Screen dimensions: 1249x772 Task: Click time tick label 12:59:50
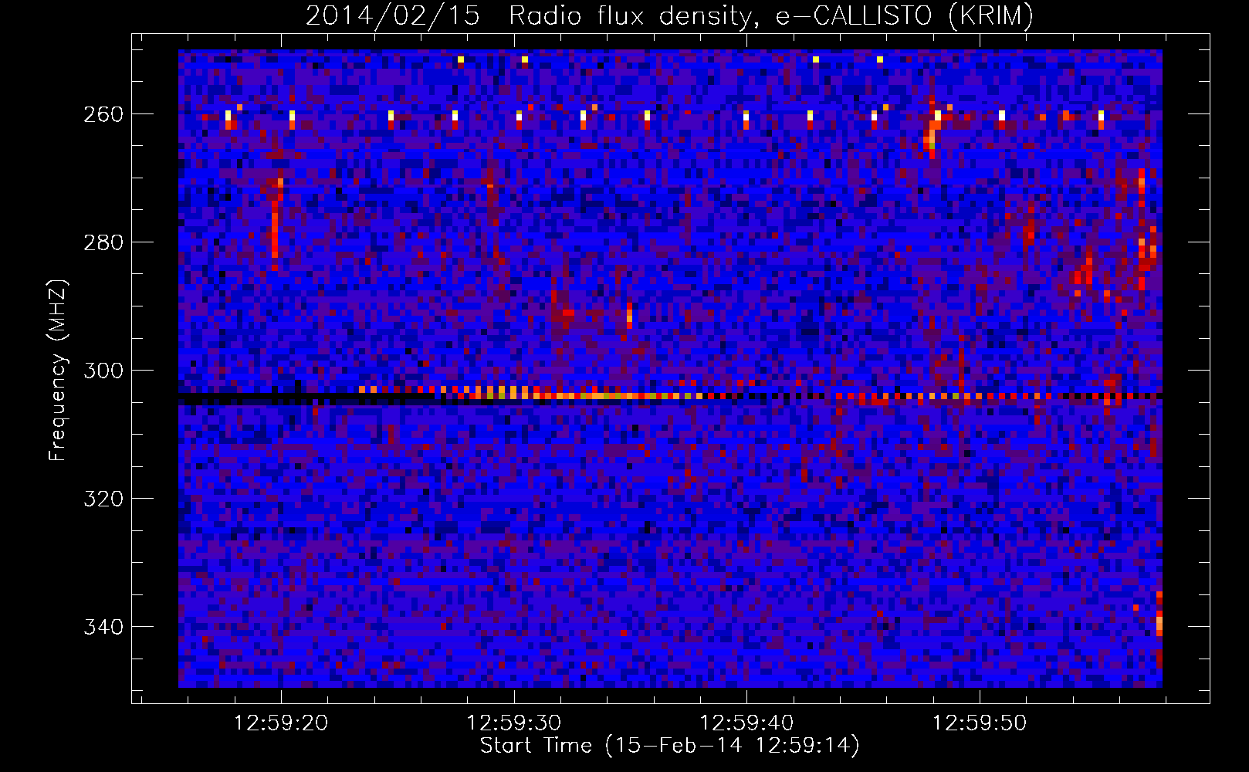[980, 723]
